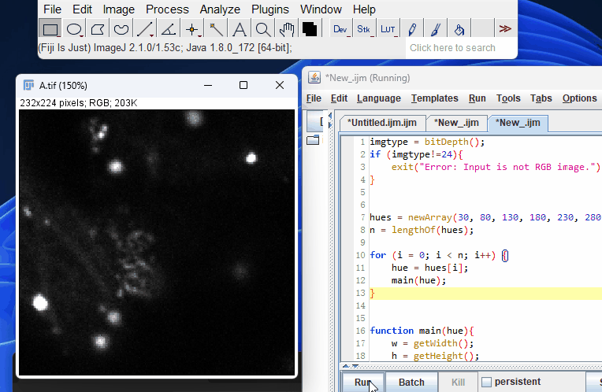This screenshot has width=602, height=392.
Task: Click the split pane up arrow
Action: coord(346,366)
